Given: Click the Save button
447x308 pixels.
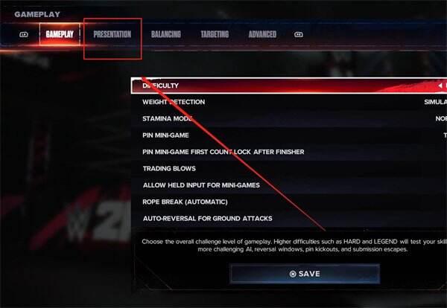Looking at the screenshot, I should (305, 274).
